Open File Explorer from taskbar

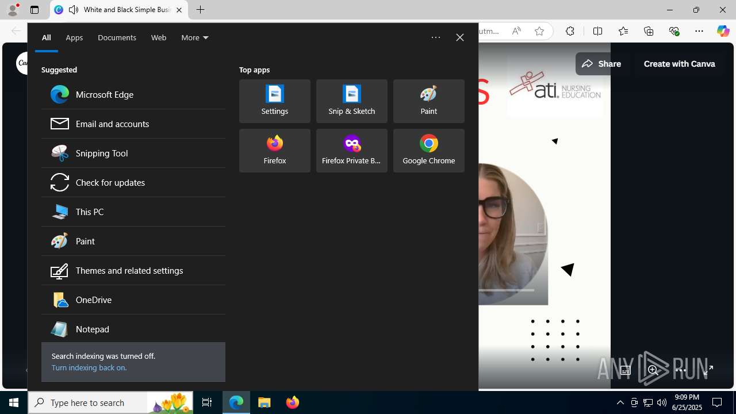[264, 402]
